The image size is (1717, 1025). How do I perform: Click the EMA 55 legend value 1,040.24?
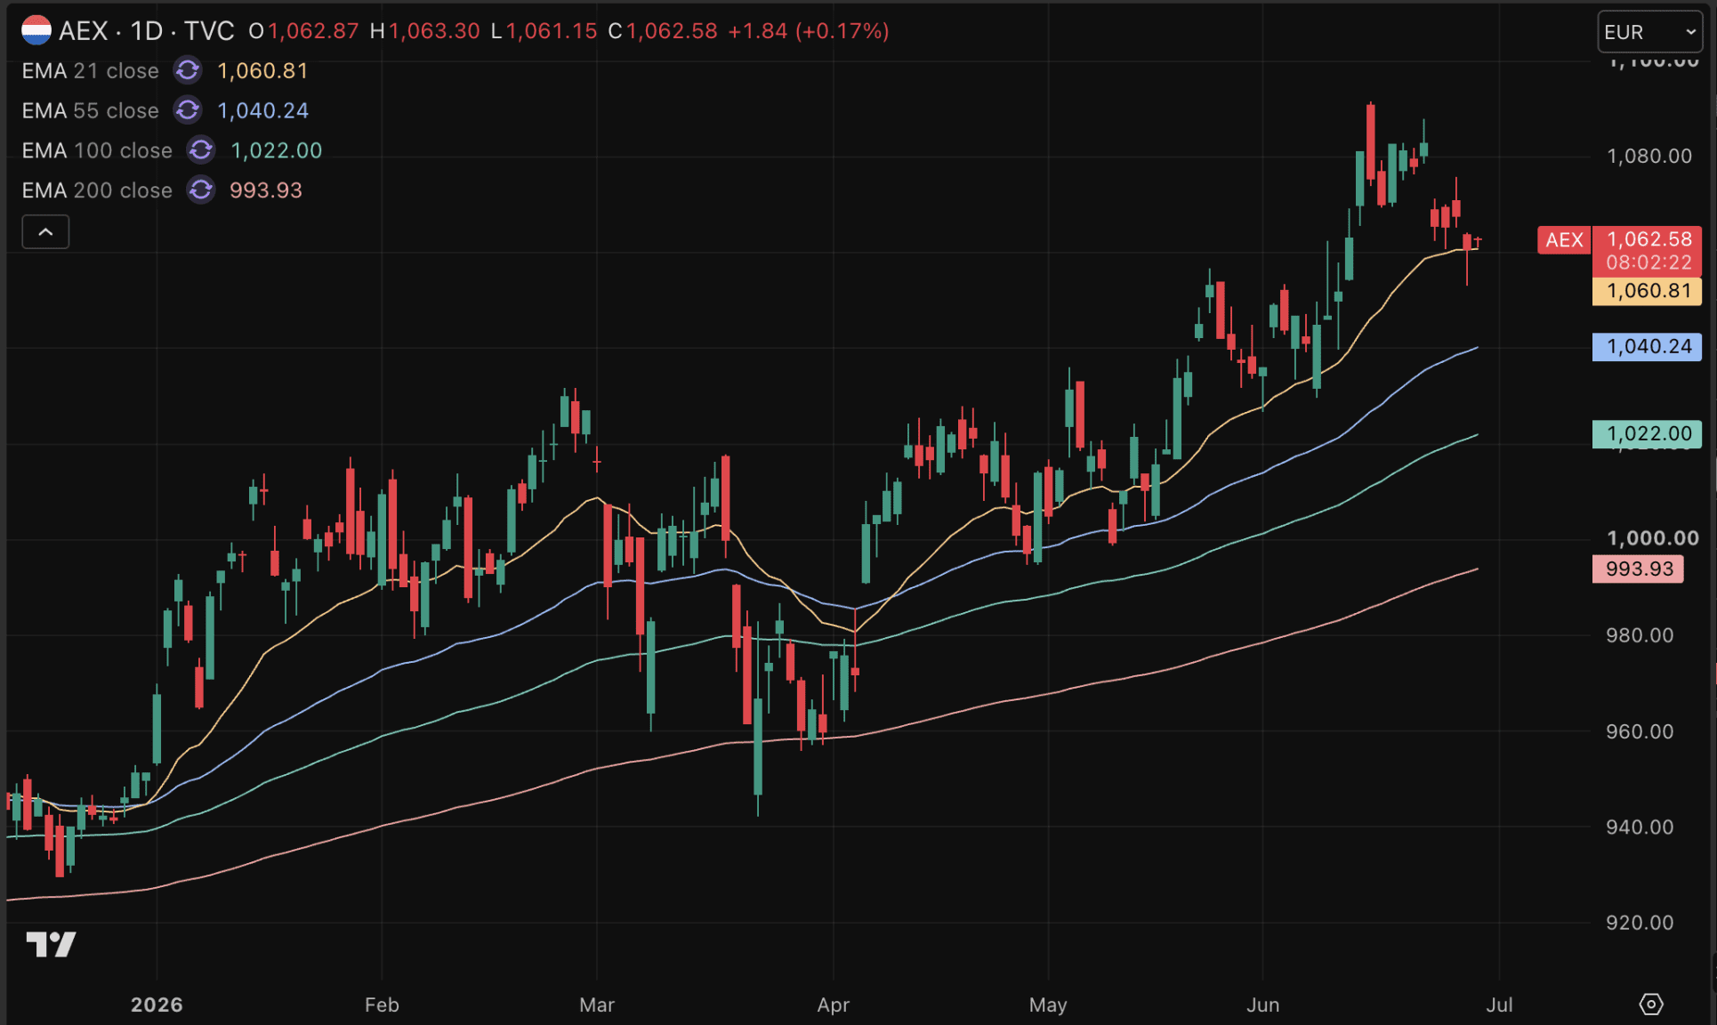coord(263,111)
